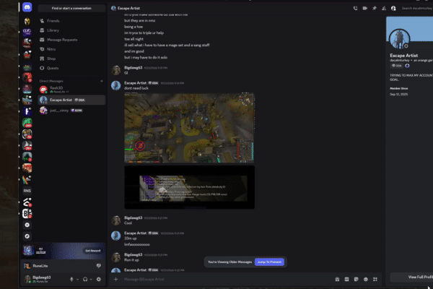Click Escape Artist name in the header

coord(128,8)
